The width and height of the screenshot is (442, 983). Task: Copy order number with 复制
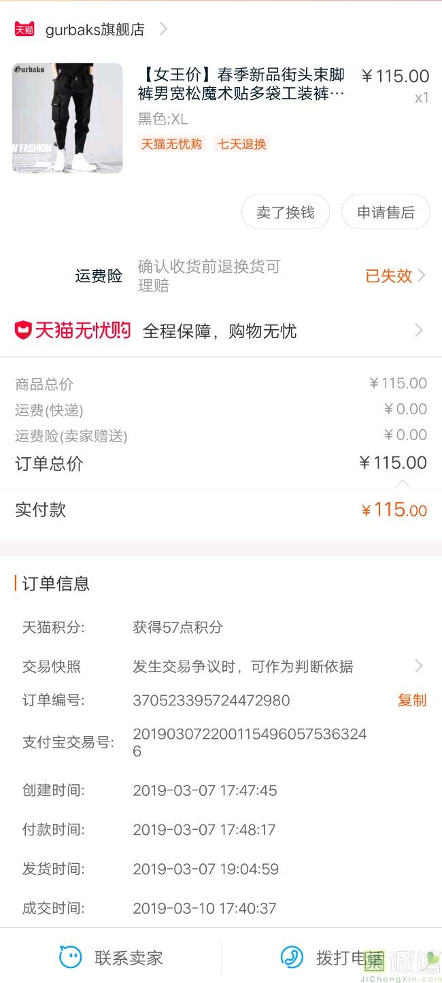pyautogui.click(x=412, y=700)
